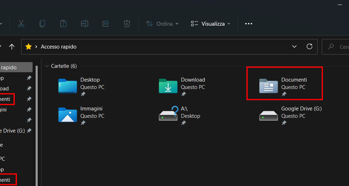Open the Google Drive (G:) drive icon
The height and width of the screenshot is (186, 349).
click(x=268, y=116)
